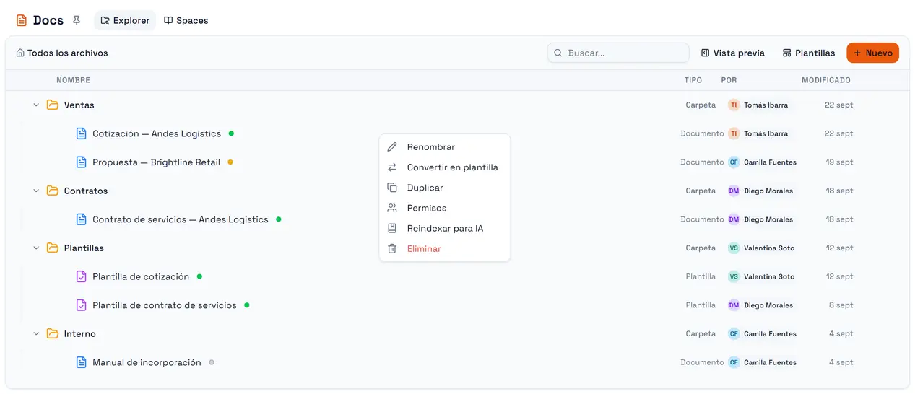Viewport: 915px width, 394px height.
Task: Collapse the Plantillas folder chevron
Action: [36, 248]
